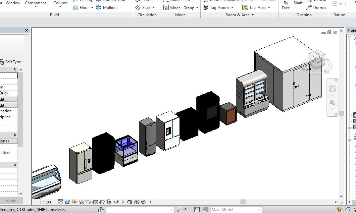Viewport: 356px width, 213px height.
Task: Open the Tag Room dropdown arrow
Action: tap(232, 8)
